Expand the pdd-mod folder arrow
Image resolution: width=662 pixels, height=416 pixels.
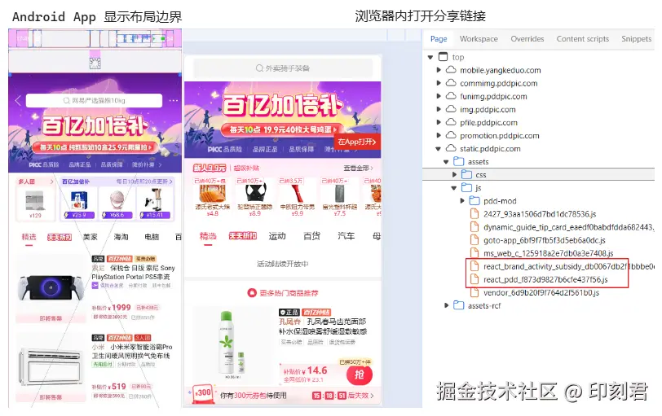pos(462,201)
